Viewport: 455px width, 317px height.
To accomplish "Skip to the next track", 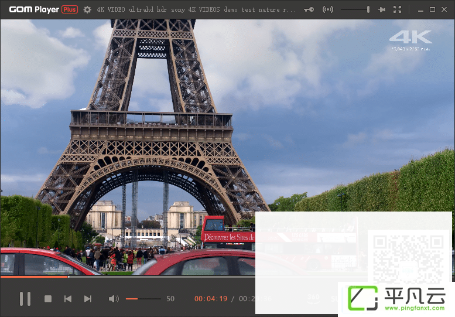I will tap(88, 299).
